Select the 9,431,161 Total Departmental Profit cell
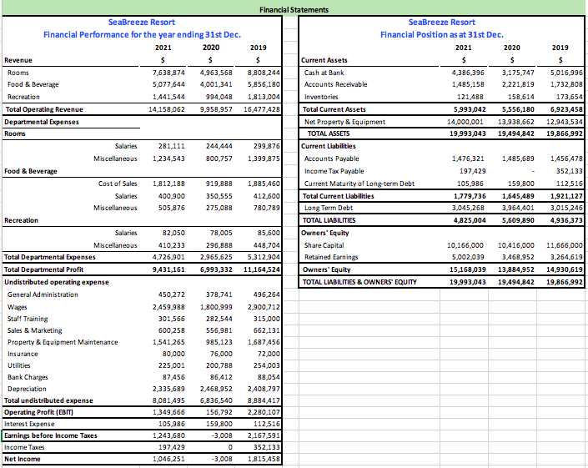 tap(168, 269)
